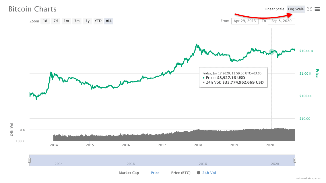Select the 1m zoom range

click(x=66, y=21)
